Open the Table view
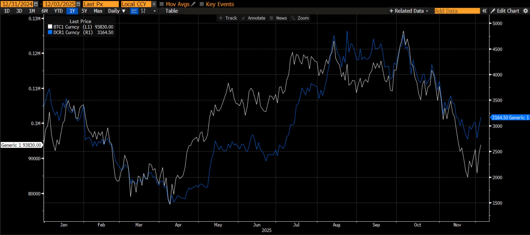This screenshot has height=235, width=530. pyautogui.click(x=172, y=11)
